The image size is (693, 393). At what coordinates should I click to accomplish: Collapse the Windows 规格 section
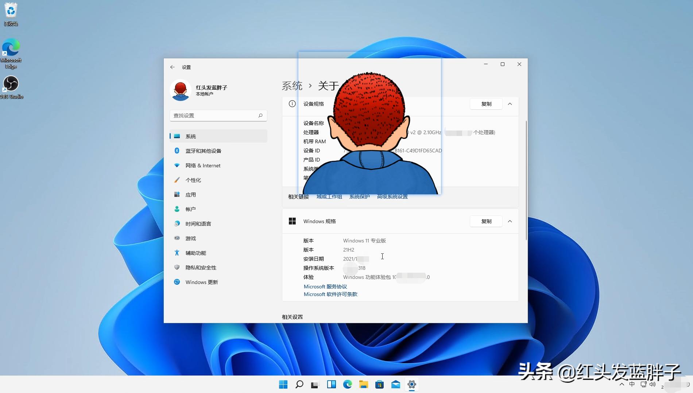point(510,221)
